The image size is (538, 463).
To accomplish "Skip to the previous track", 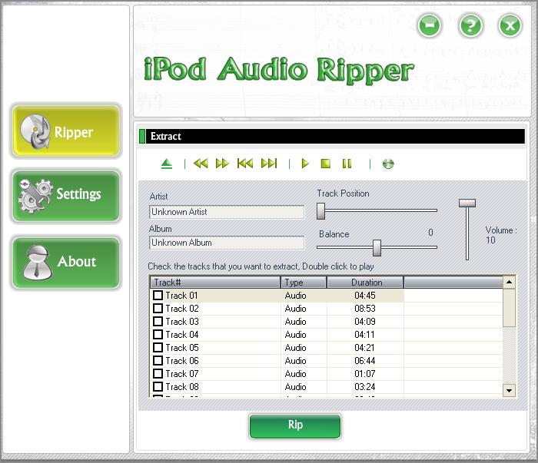I will 245,164.
